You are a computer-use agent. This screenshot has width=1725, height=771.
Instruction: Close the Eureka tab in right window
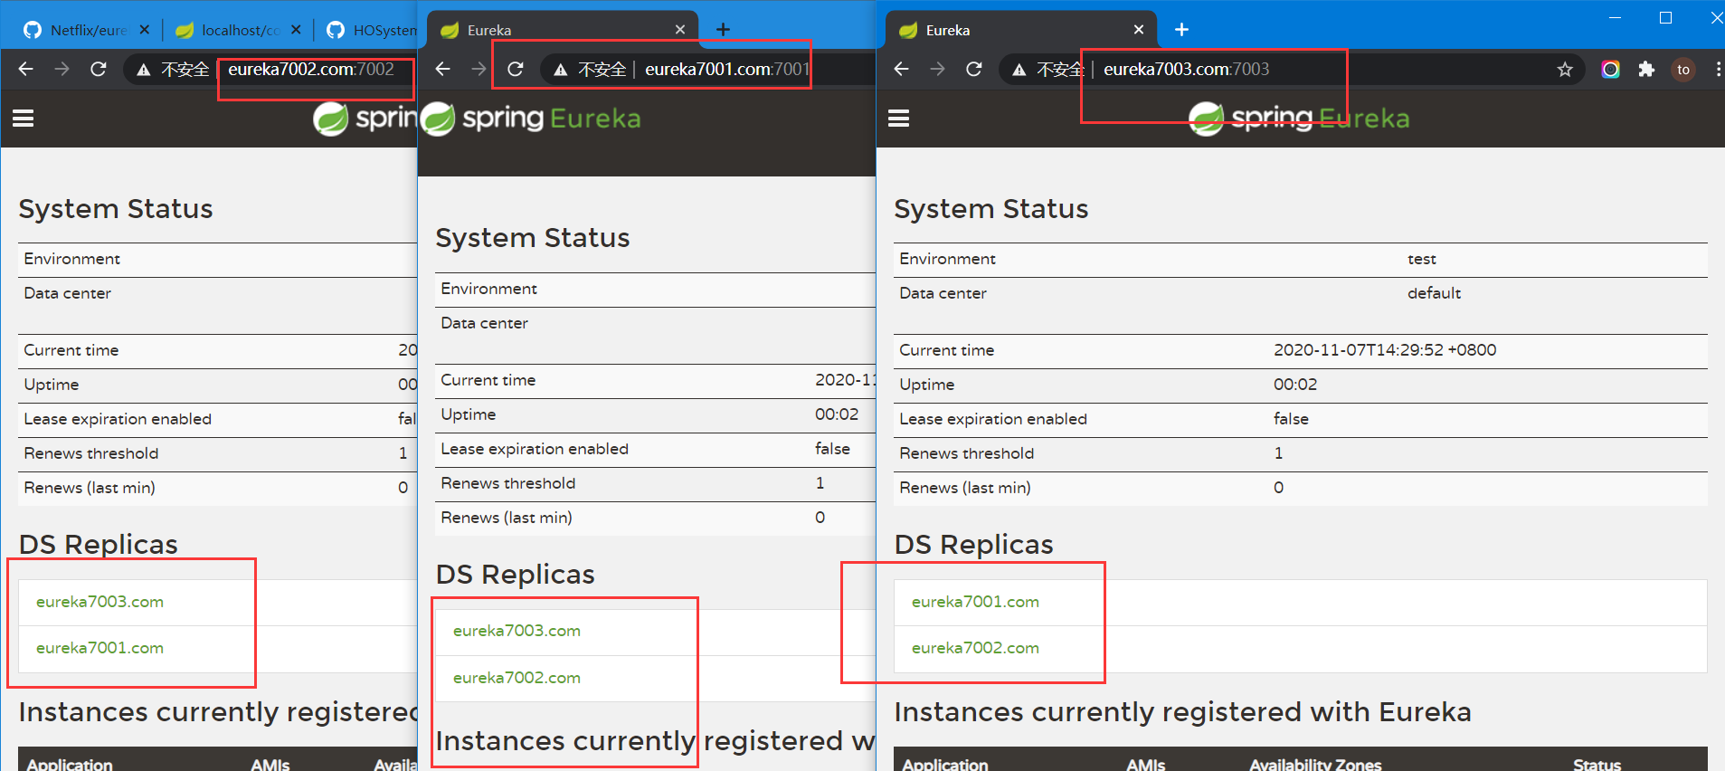pyautogui.click(x=1139, y=30)
